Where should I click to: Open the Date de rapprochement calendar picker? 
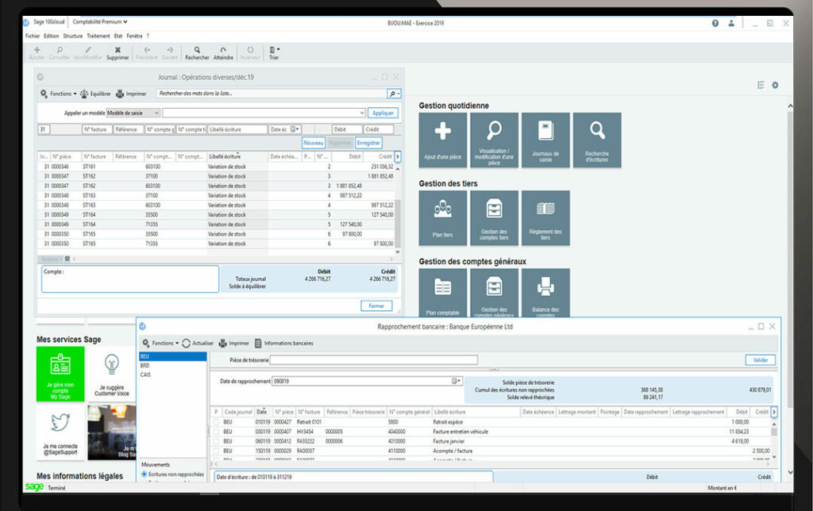[456, 380]
